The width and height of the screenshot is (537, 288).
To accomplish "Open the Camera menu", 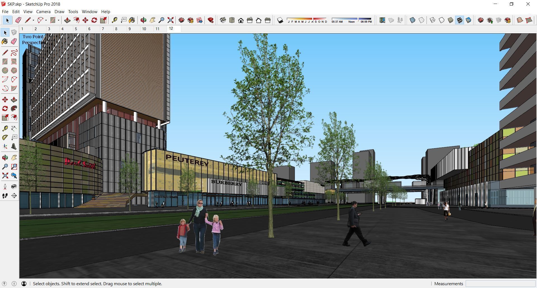I will click(x=43, y=12).
